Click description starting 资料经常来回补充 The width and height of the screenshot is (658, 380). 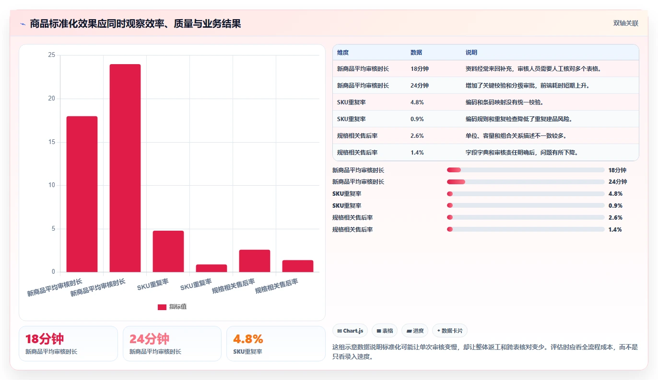click(x=533, y=69)
